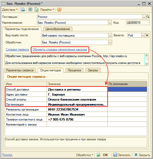Click Обновить словари оформления заказов link
Screen dimensions: 153x159
(60, 49)
